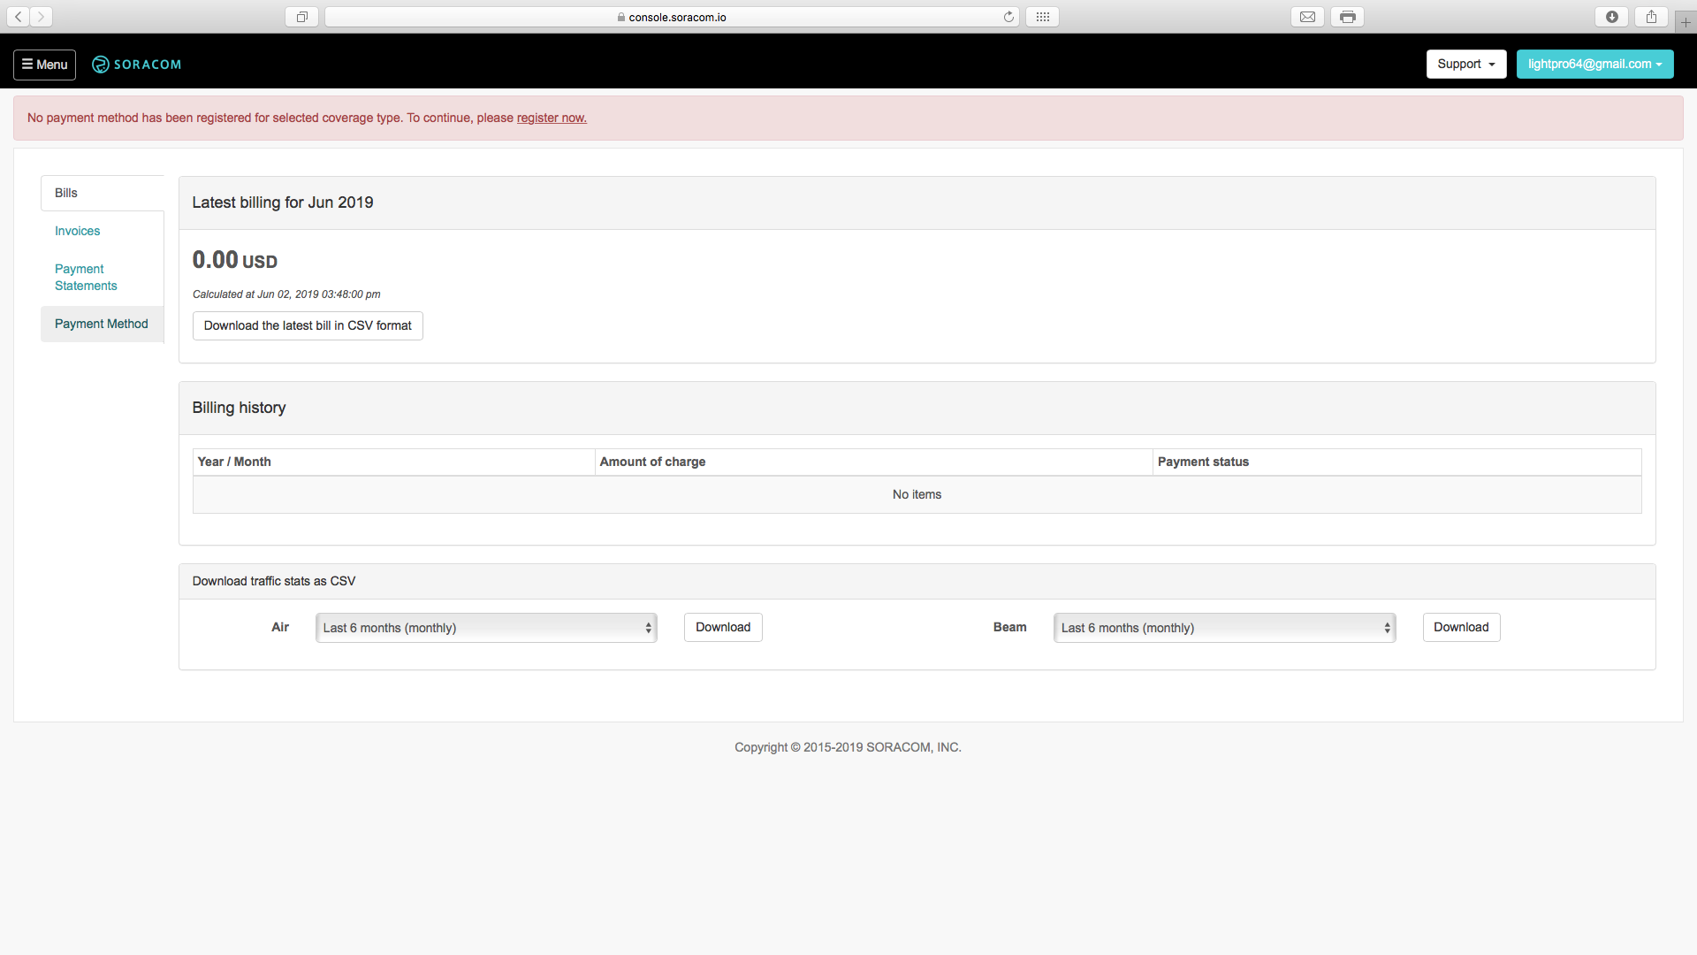Click the downloads arrow icon

coord(1612,17)
